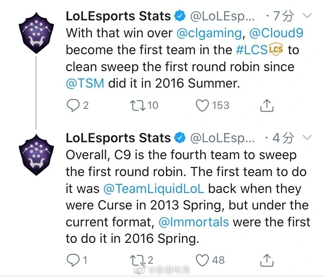This screenshot has width=325, height=278.
Task: Open the #LCS hashtag link
Action: click(251, 50)
